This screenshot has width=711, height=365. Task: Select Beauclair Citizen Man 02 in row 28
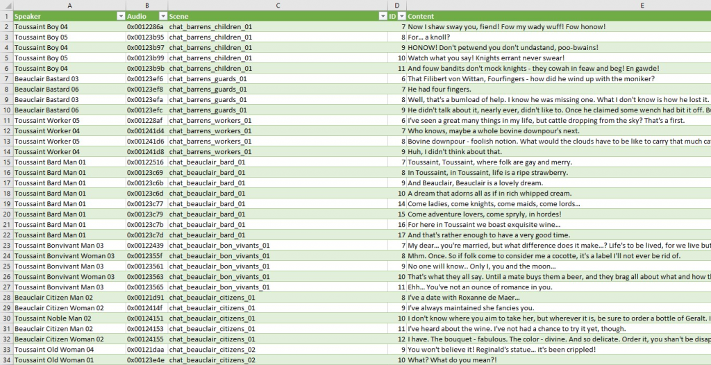70,298
